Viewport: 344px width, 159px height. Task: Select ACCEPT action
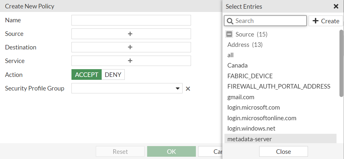pyautogui.click(x=86, y=75)
